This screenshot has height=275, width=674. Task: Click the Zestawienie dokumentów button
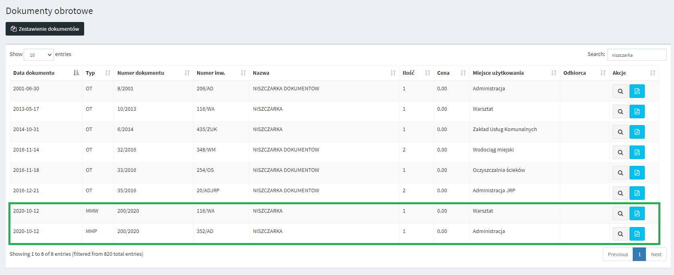click(x=45, y=29)
